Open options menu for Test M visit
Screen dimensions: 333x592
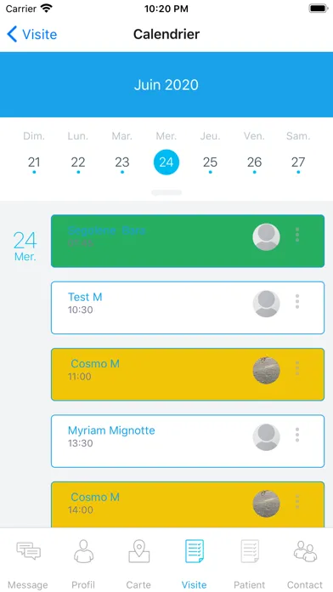point(297,302)
